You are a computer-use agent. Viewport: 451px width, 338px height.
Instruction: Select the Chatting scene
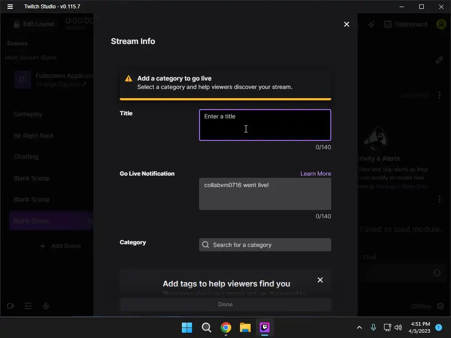pos(26,157)
